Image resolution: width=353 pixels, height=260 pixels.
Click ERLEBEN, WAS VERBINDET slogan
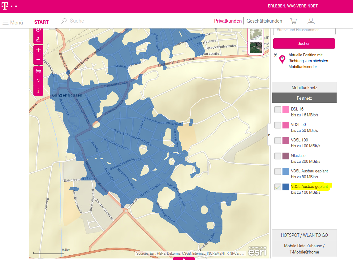coord(293,6)
